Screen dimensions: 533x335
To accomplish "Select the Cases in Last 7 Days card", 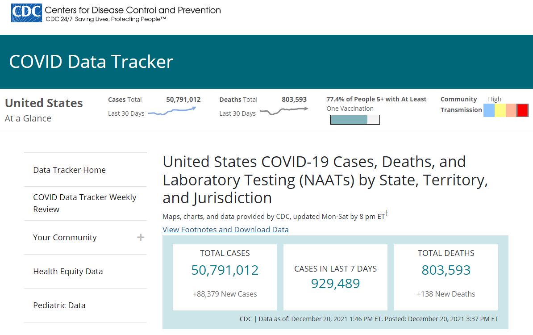I will 336,277.
